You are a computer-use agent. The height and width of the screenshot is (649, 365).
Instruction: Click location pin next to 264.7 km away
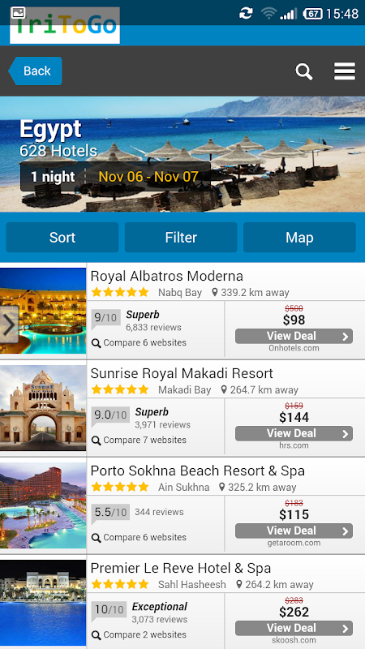pyautogui.click(x=224, y=390)
